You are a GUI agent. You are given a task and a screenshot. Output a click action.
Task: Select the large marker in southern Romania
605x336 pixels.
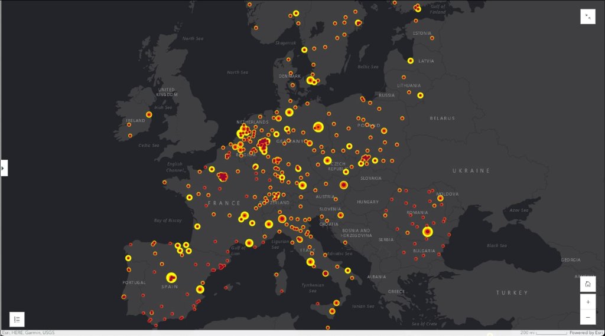(427, 232)
